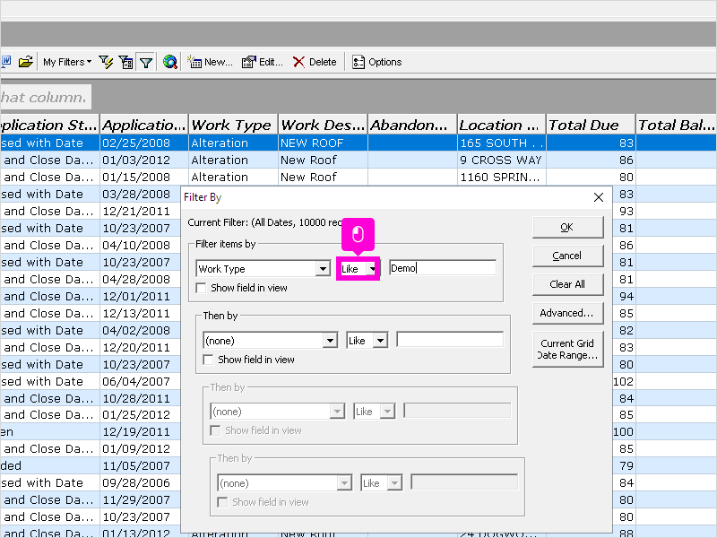The width and height of the screenshot is (717, 538).
Task: Click the Work Type column header
Action: point(233,125)
